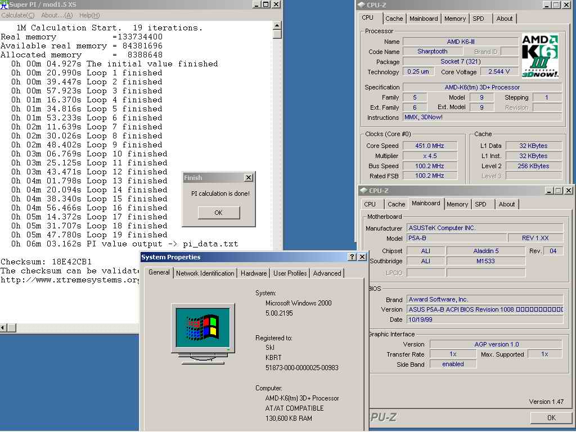Click the CPU-Z icon in the upper window title bar

(x=361, y=4)
